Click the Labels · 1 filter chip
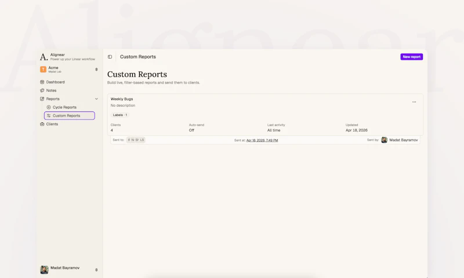Viewport: 464px width, 278px height. click(120, 115)
